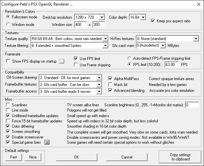204x166 pixels.
Task: Expand Framebuffer textures dropdown
Action: pyautogui.click(x=99, y=85)
